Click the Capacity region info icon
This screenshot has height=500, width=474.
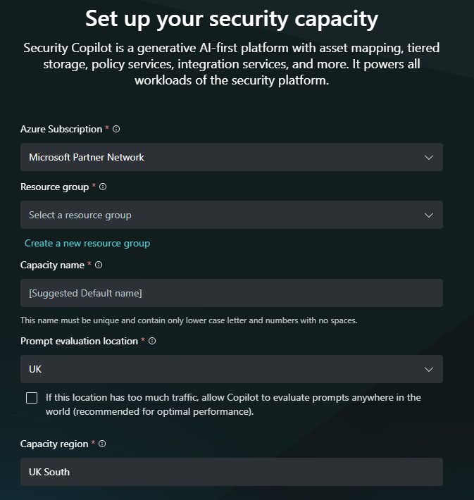click(102, 444)
